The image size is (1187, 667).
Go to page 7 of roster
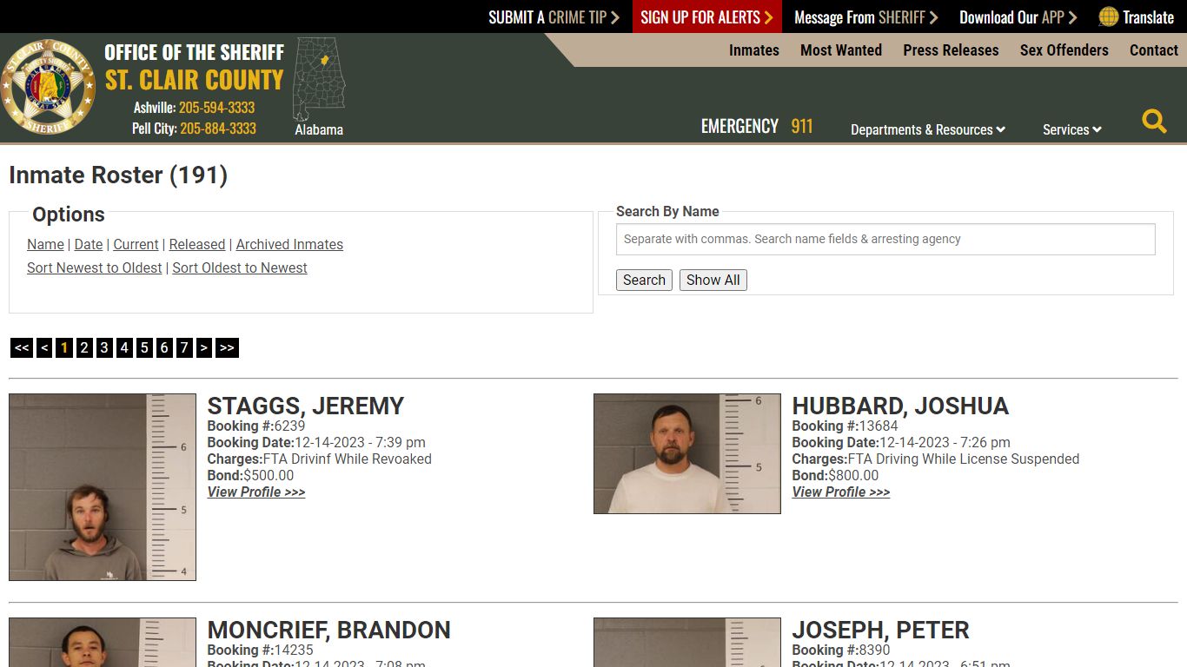(184, 347)
